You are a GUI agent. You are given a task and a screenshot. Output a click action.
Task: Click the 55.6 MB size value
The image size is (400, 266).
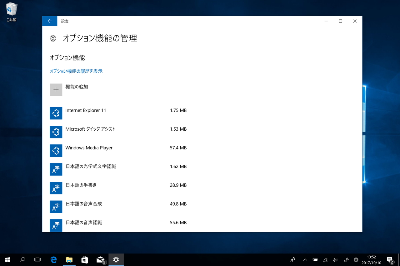178,223
